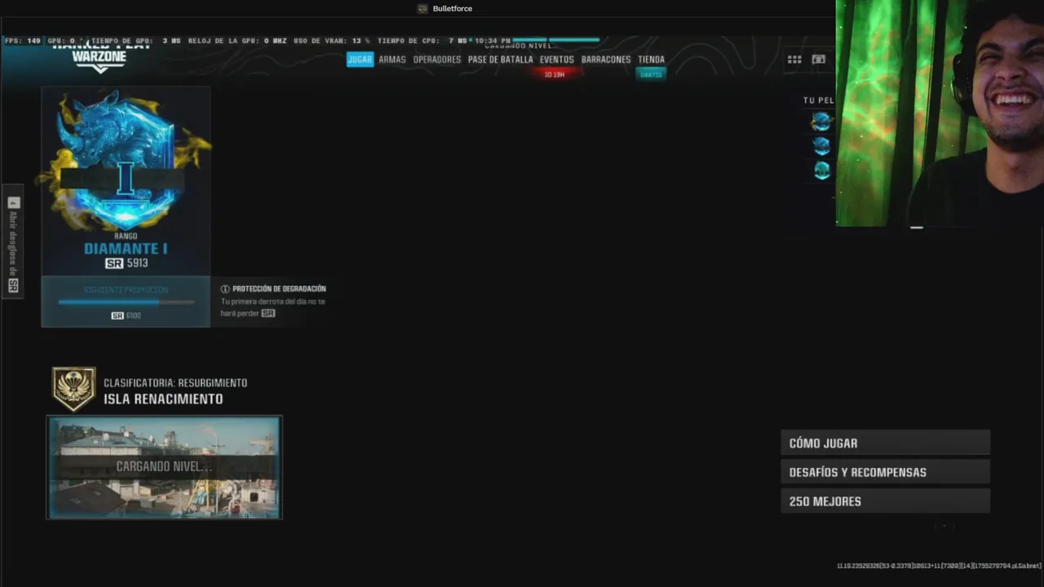Select the third squad member rank emblem
The height and width of the screenshot is (587, 1044).
click(821, 170)
